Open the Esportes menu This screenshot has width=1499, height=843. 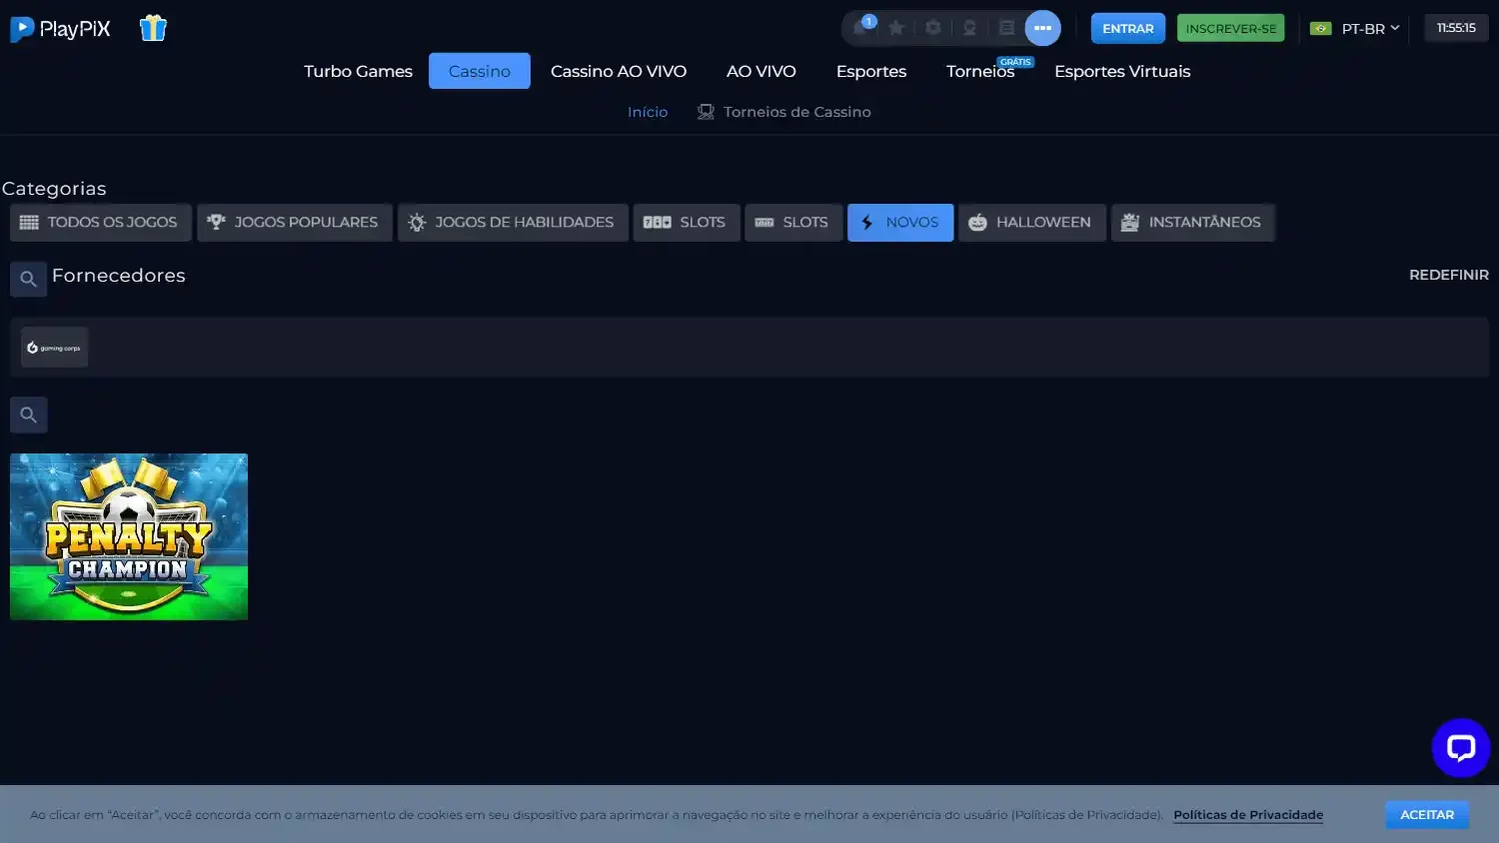click(871, 71)
